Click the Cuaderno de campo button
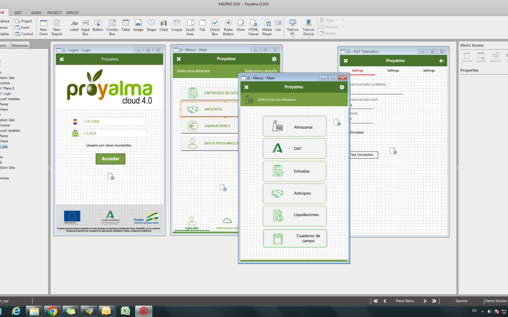This screenshot has width=508, height=317. (295, 239)
